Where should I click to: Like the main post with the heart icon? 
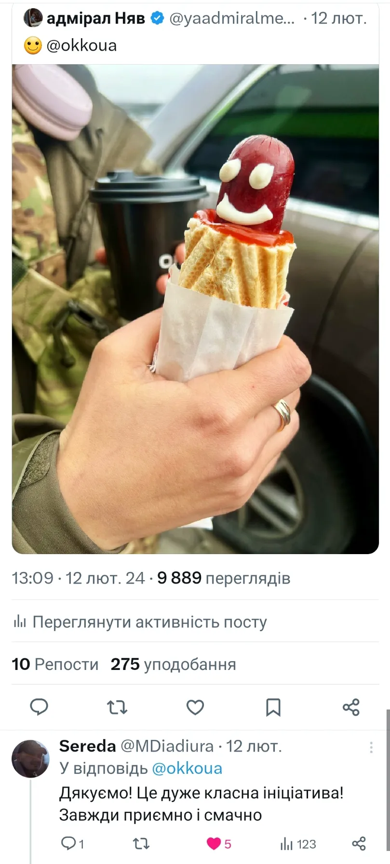195,708
